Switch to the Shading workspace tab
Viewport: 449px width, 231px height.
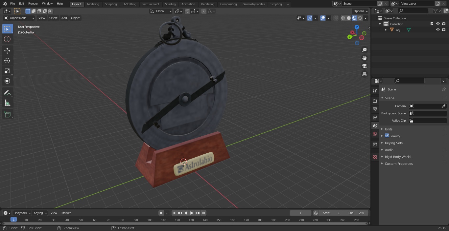click(170, 4)
